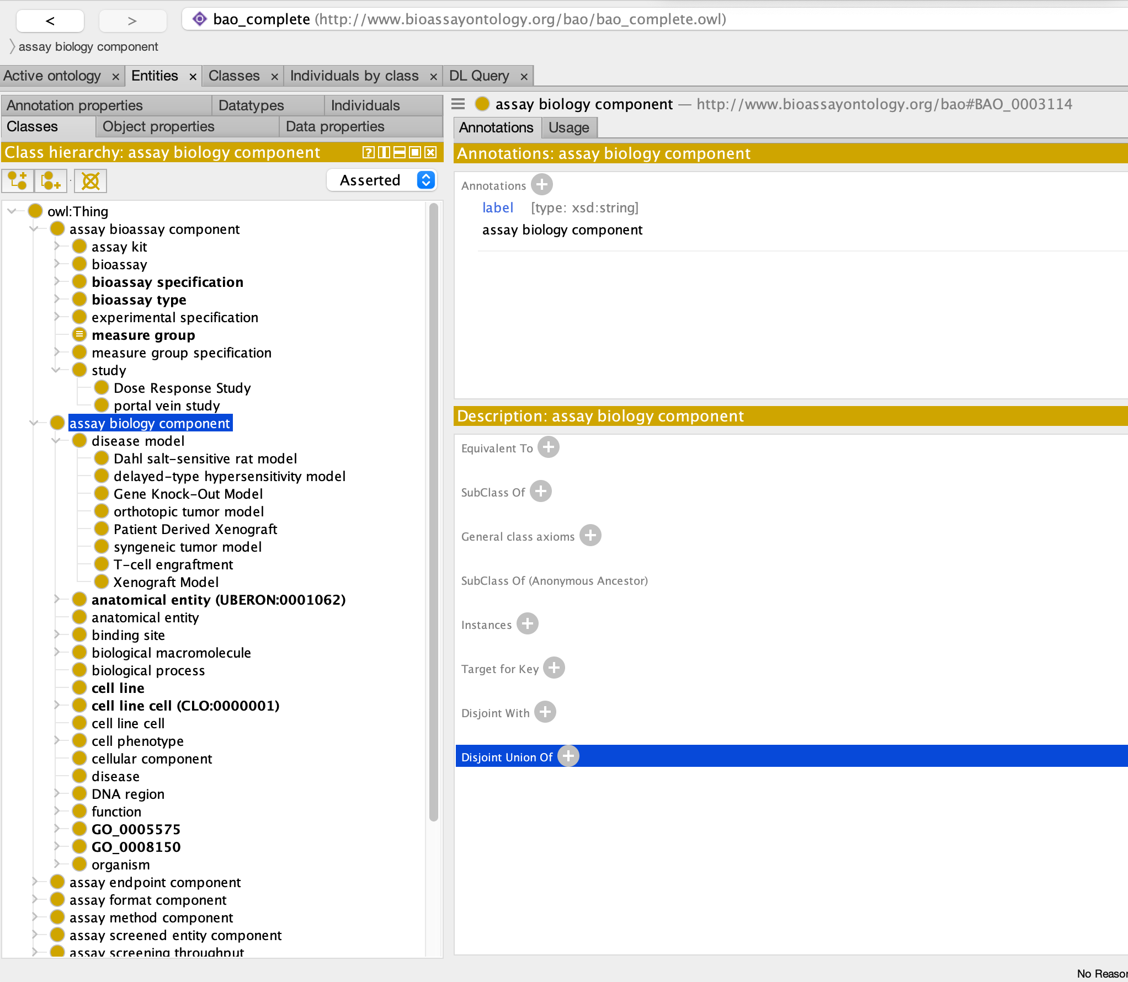This screenshot has height=982, width=1128.
Task: Float the Class hierarchy view
Action: click(415, 153)
